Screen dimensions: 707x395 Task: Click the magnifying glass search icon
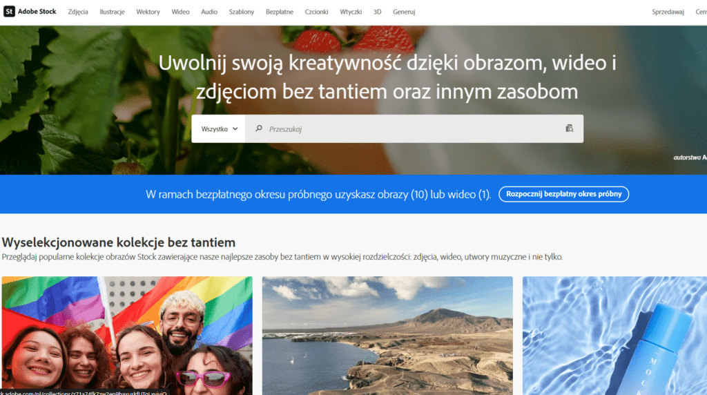pos(259,128)
